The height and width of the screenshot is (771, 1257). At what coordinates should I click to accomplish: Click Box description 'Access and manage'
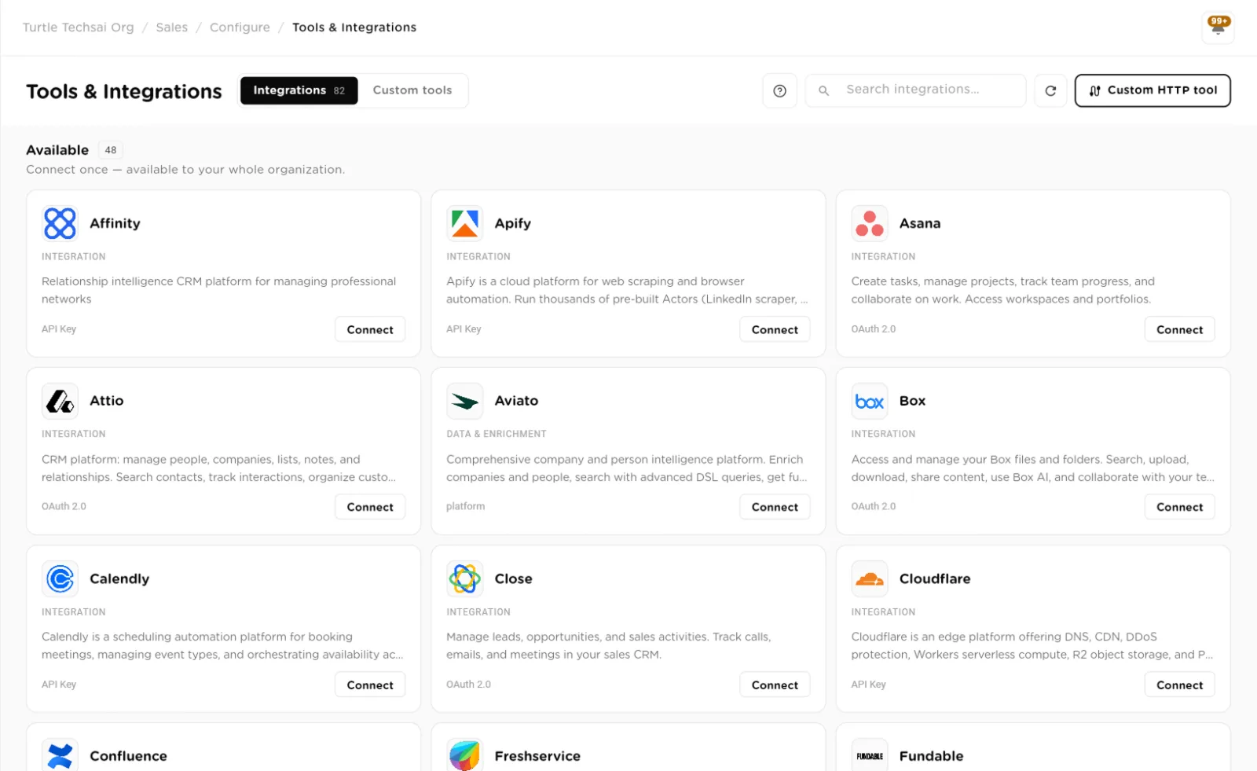coord(1032,468)
